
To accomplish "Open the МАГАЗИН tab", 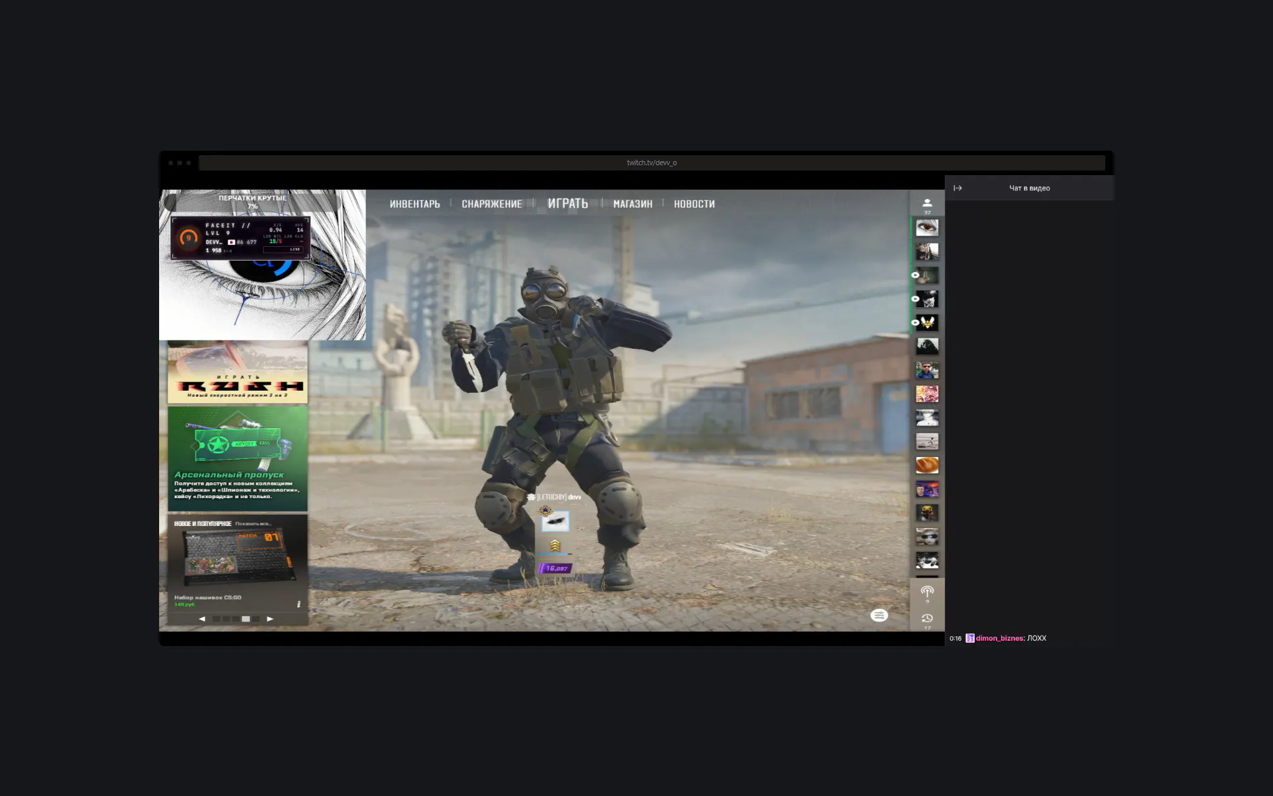I will coord(633,204).
